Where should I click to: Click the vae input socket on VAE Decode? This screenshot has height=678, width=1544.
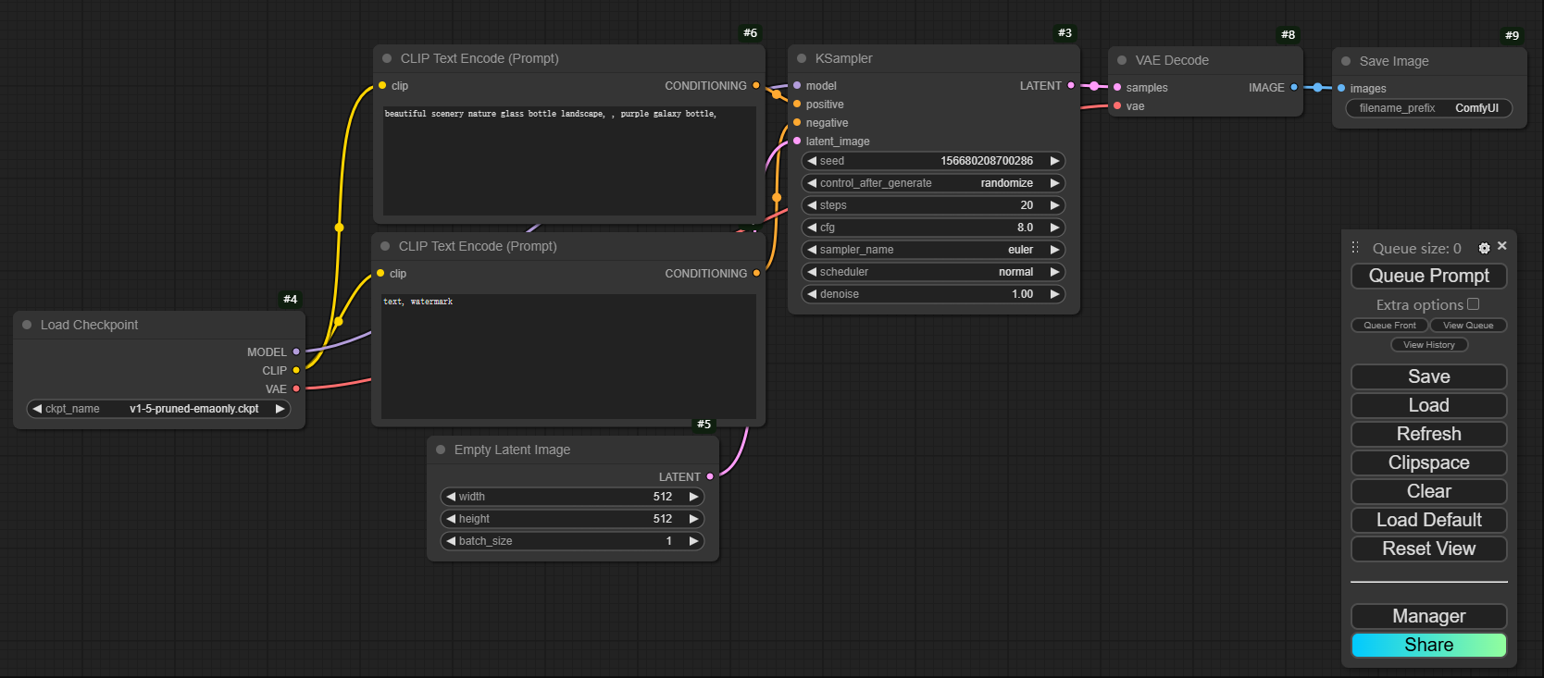coord(1117,105)
